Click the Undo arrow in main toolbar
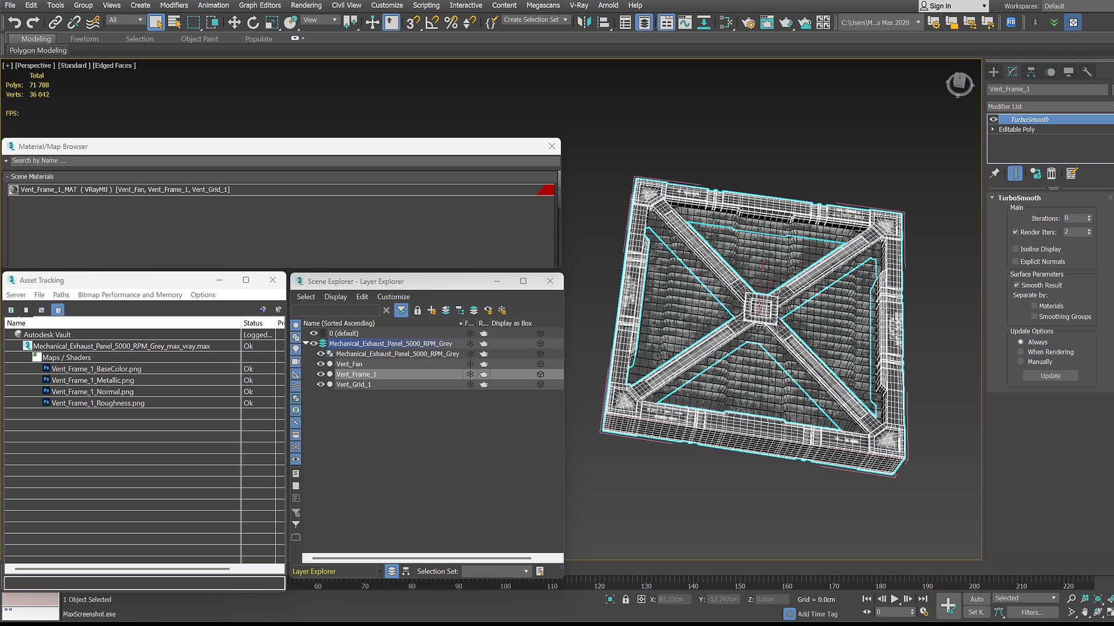The height and width of the screenshot is (626, 1114). 15,23
